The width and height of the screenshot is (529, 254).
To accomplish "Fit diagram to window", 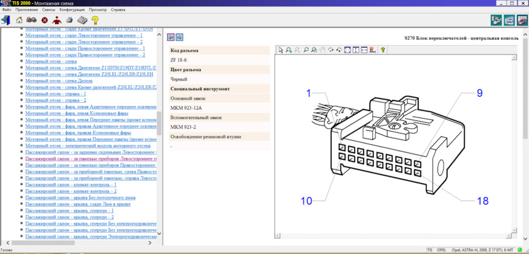I will (x=348, y=50).
